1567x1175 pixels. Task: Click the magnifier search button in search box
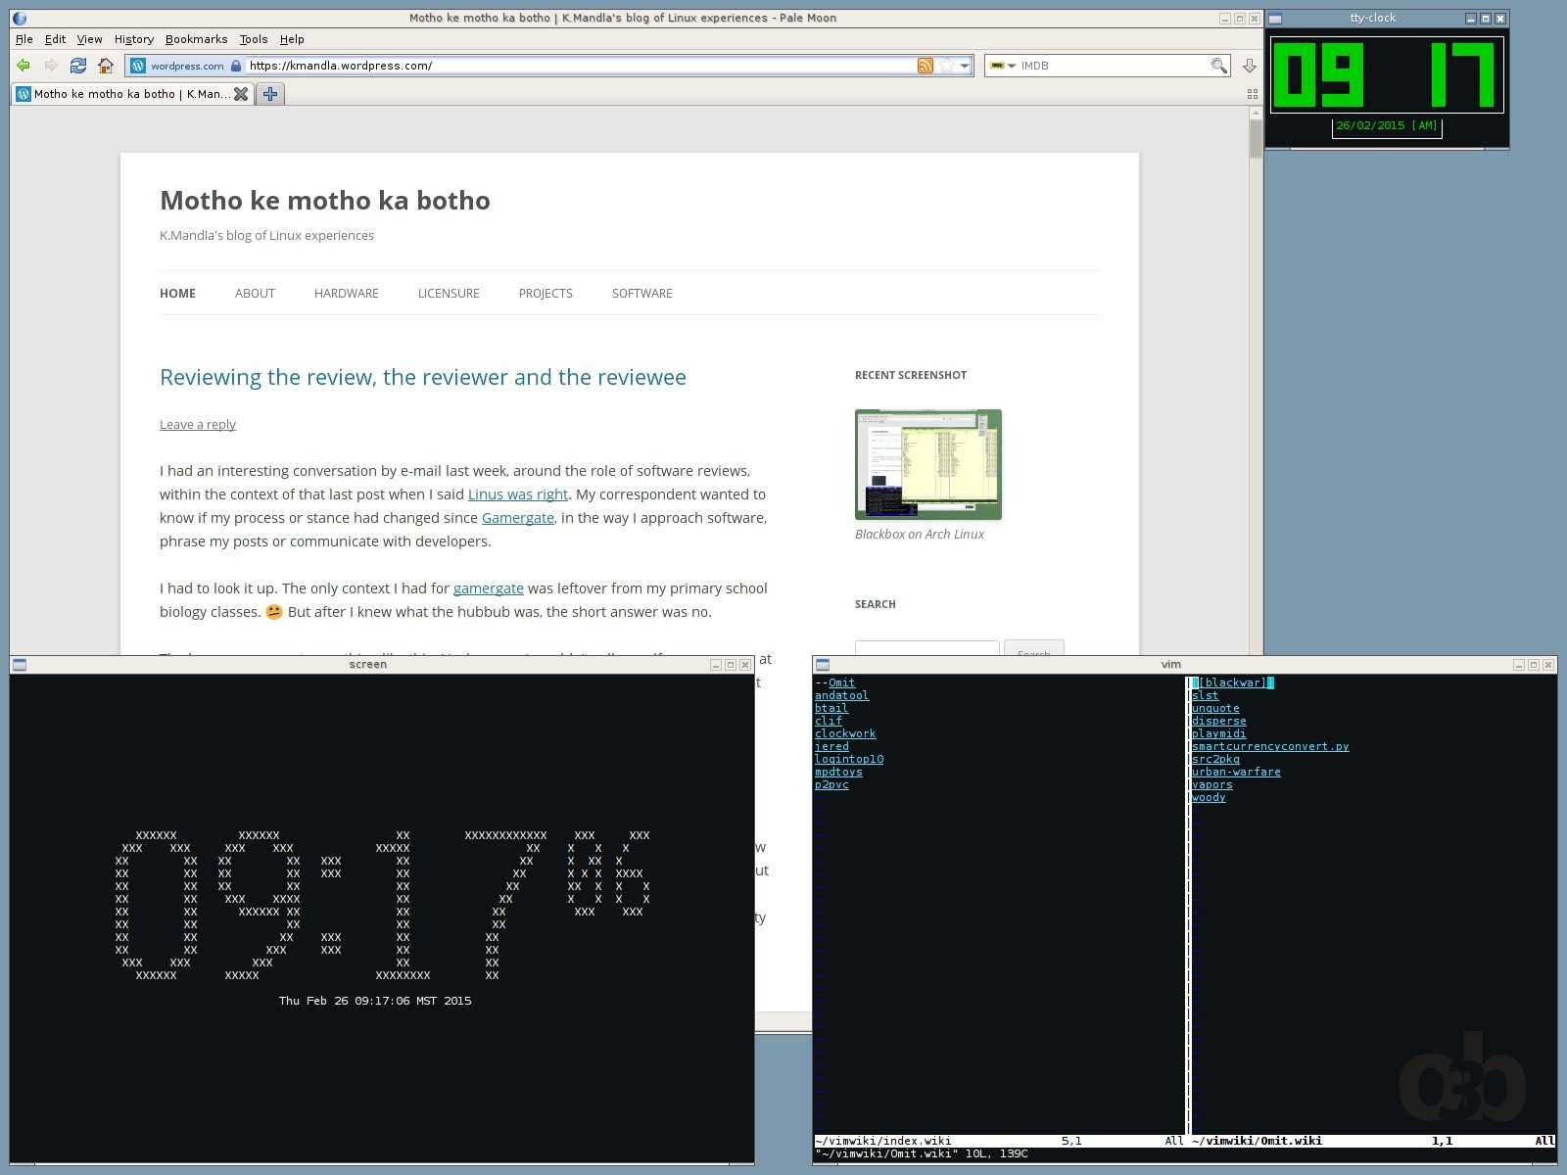point(1218,66)
